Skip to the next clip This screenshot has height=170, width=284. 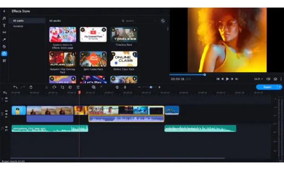pos(237,79)
